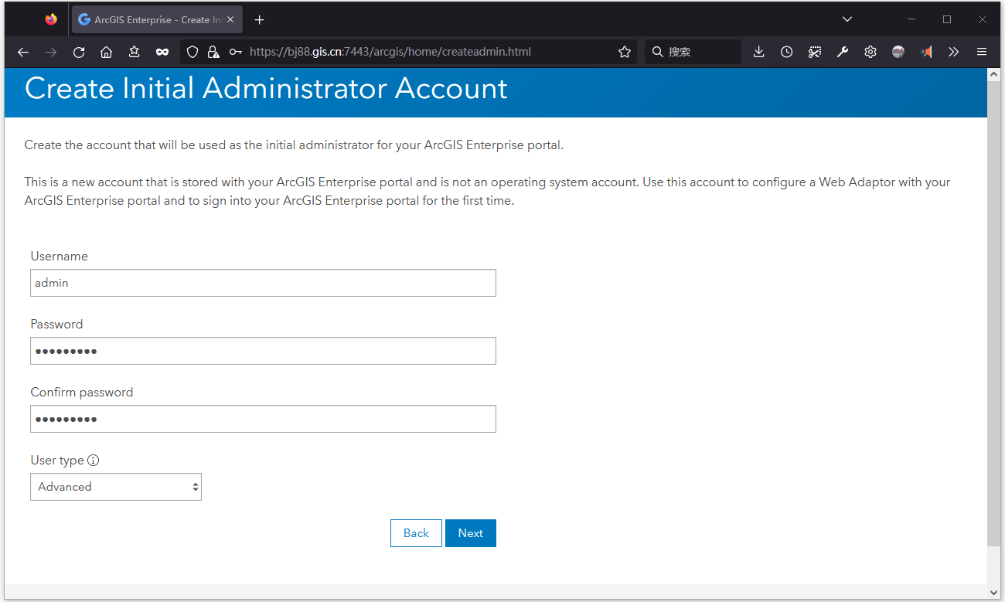Open the list all tabs dropdown

point(847,19)
